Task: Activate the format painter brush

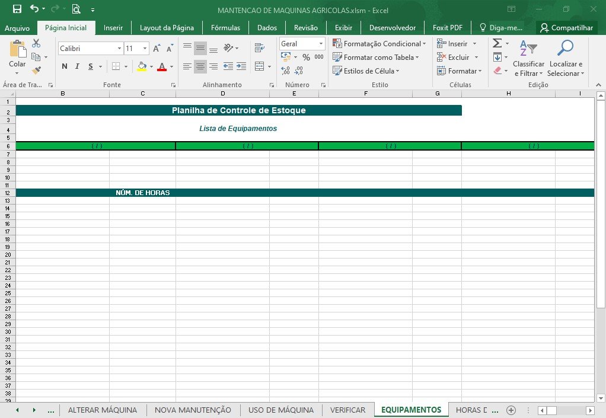Action: point(36,71)
